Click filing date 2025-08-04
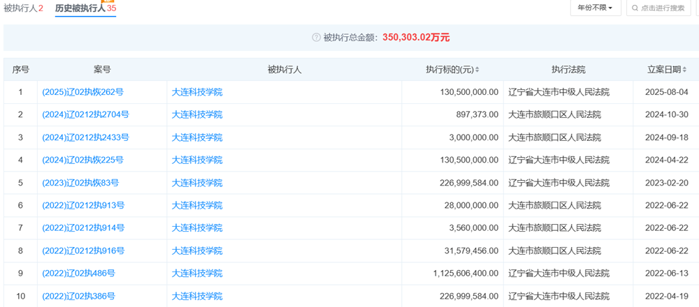 click(x=667, y=93)
